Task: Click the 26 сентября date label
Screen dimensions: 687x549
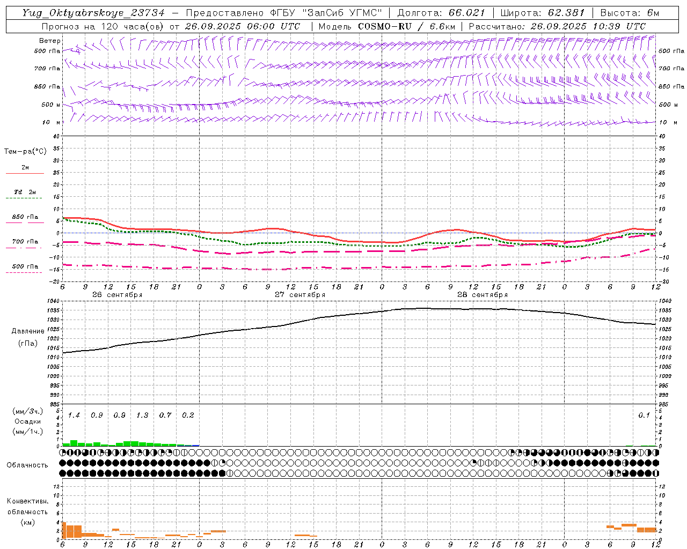Action: [117, 295]
